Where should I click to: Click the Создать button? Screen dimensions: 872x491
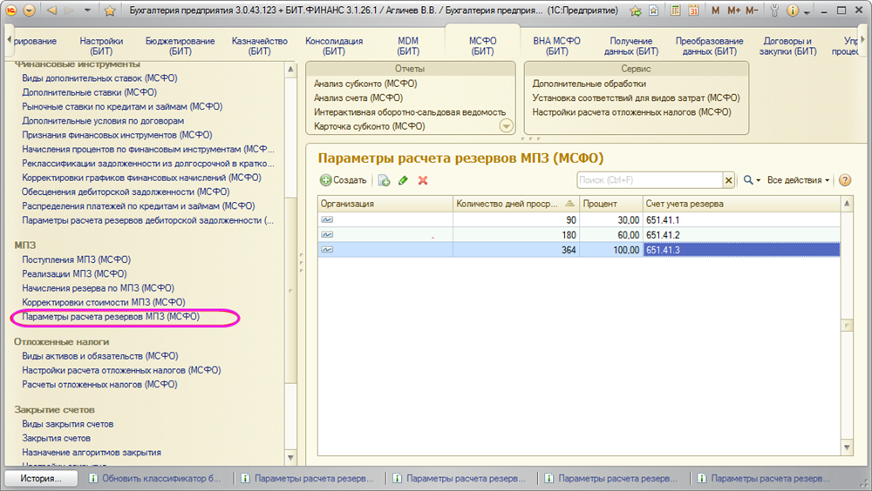tap(343, 180)
